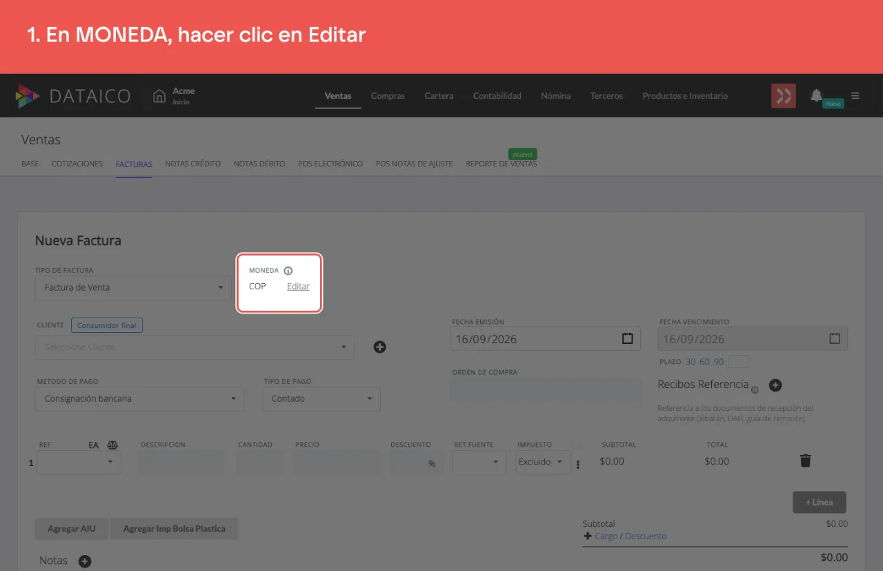Open Metodo de Pago dropdown
The image size is (883, 571).
[139, 398]
